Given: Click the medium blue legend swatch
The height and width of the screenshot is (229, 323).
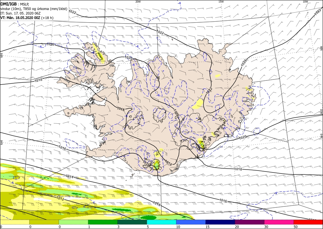Looking at the screenshot, I should [x=191, y=222].
